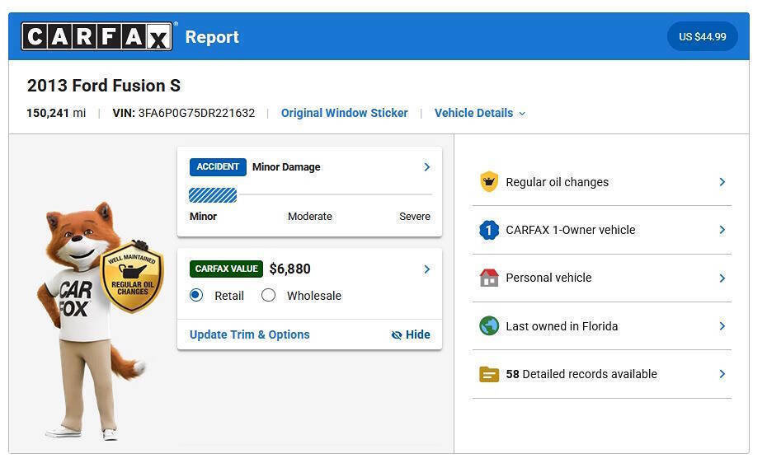Click the crossed-eye Hide icon

[x=396, y=335]
